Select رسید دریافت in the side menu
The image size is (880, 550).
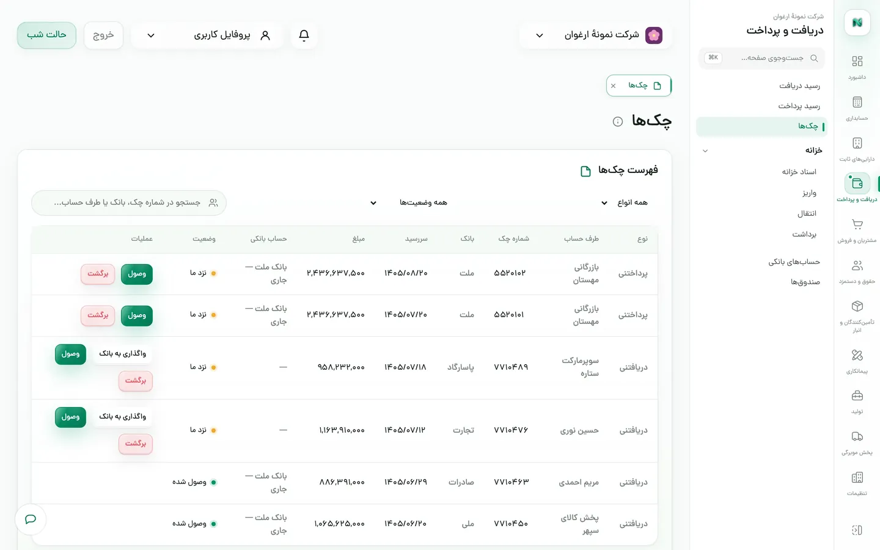tap(799, 86)
